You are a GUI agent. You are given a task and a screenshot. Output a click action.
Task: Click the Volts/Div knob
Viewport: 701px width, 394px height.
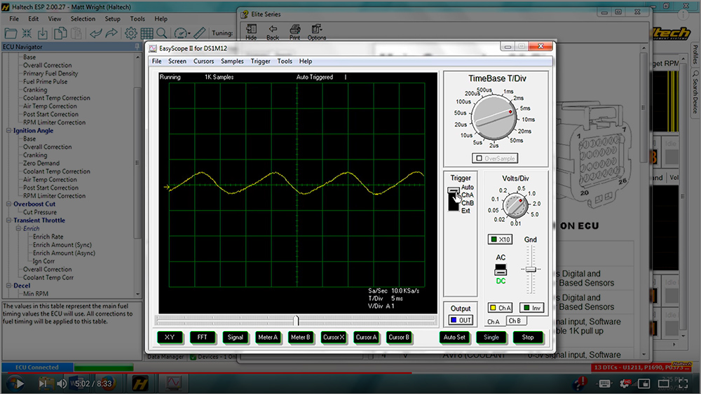point(515,206)
